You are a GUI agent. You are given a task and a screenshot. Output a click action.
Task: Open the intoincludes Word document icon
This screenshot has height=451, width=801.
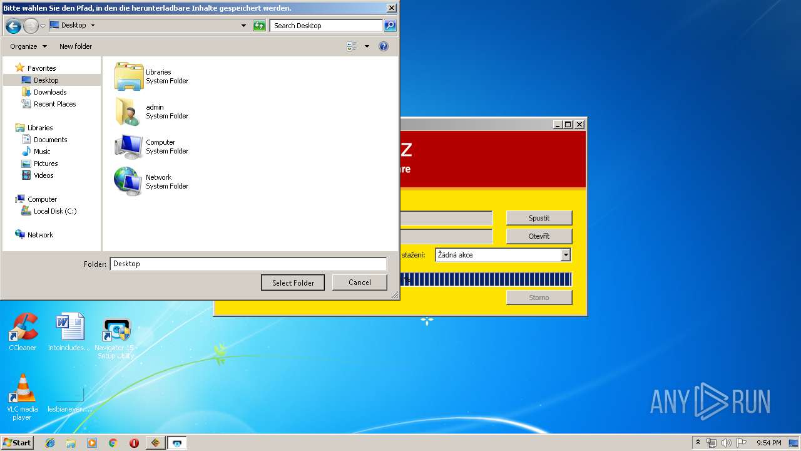tap(69, 333)
